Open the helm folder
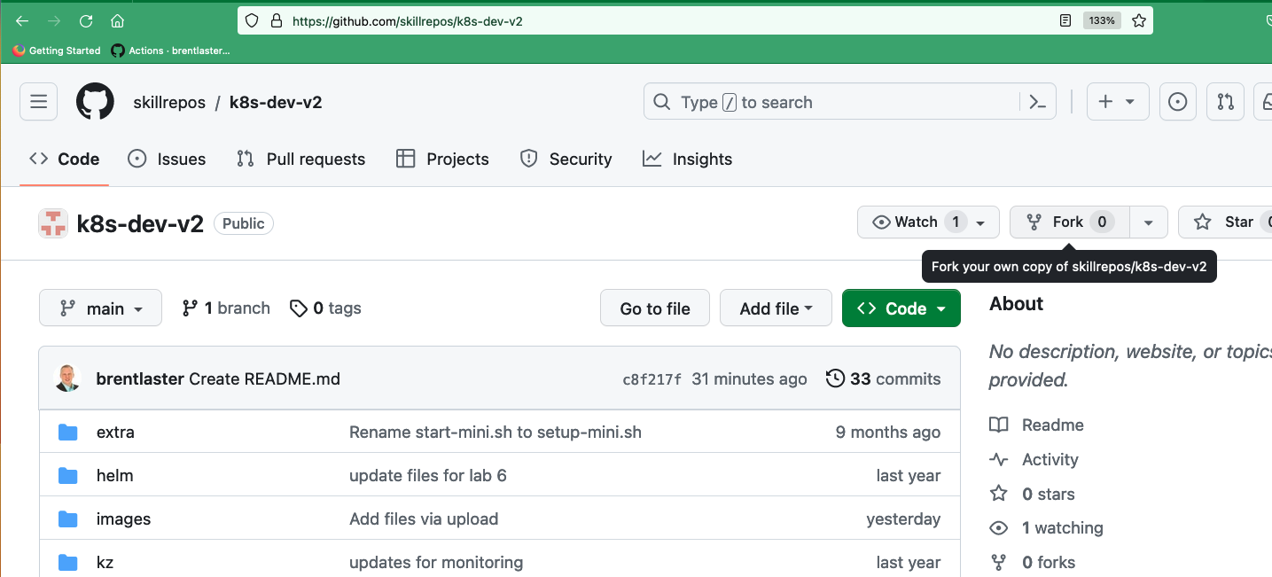 tap(114, 475)
